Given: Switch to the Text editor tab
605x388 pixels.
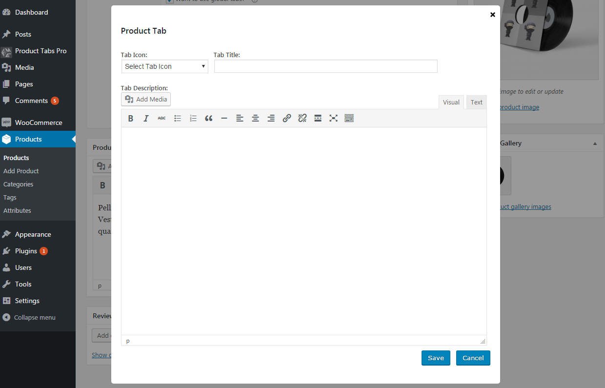Looking at the screenshot, I should (477, 102).
